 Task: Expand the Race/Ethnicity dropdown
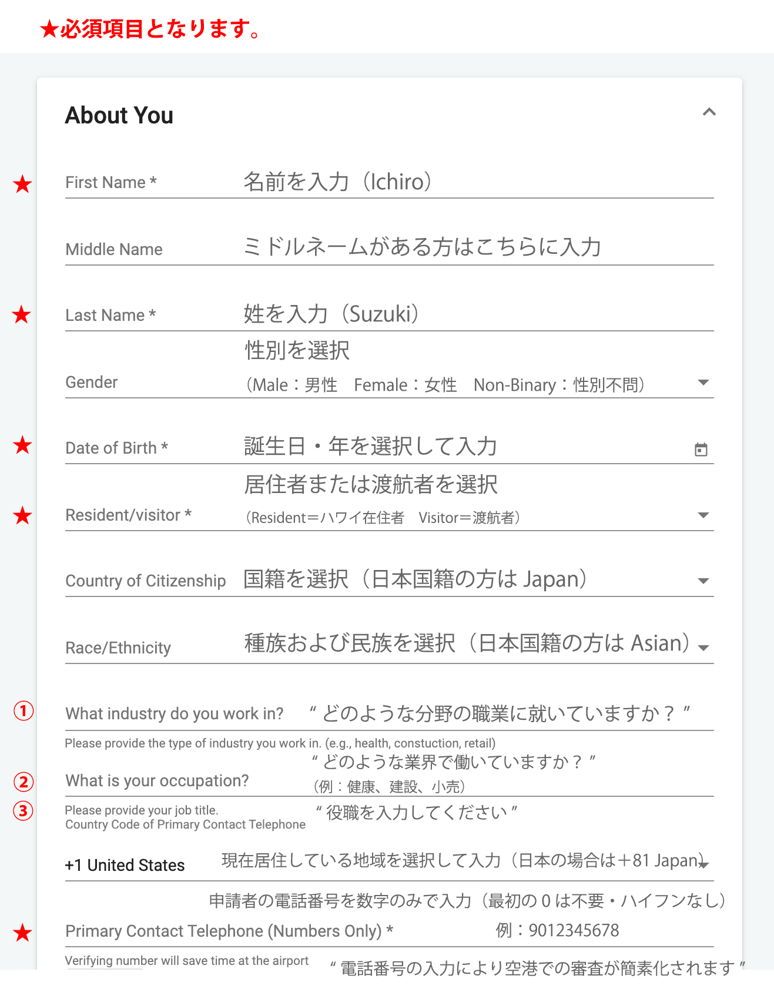702,648
